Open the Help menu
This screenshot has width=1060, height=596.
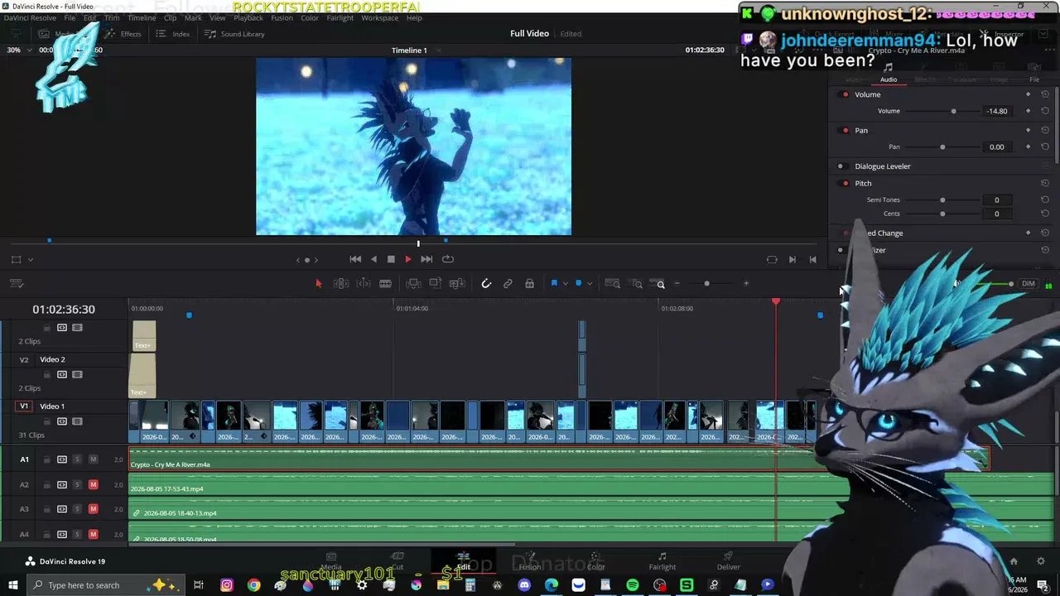(x=414, y=17)
